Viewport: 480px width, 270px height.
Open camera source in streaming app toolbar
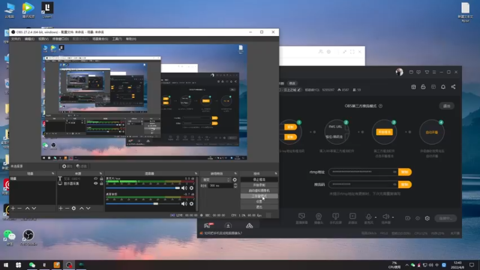pyautogui.click(x=319, y=217)
